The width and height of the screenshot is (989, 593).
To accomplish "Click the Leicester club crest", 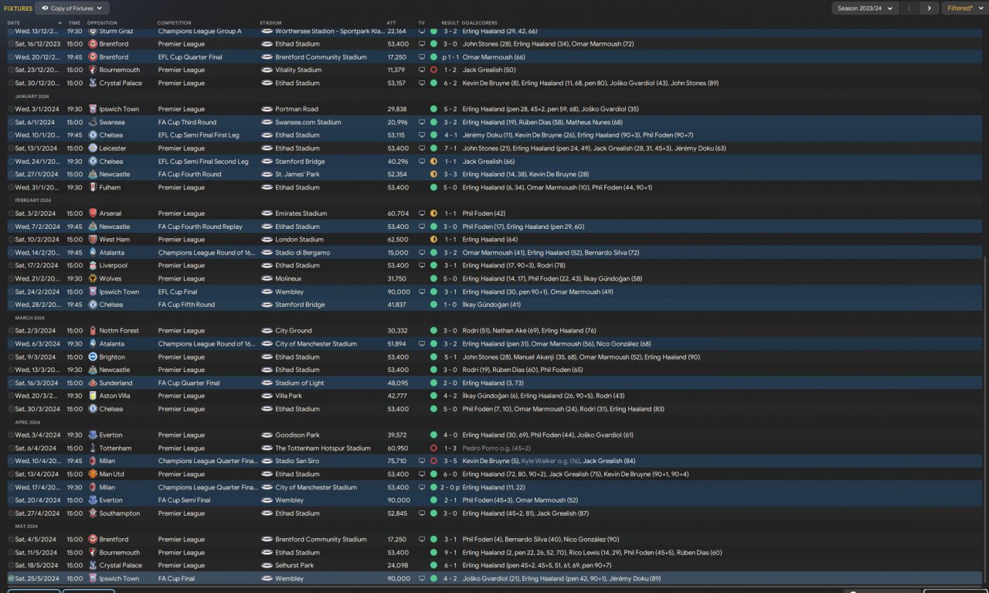I will pos(93,148).
